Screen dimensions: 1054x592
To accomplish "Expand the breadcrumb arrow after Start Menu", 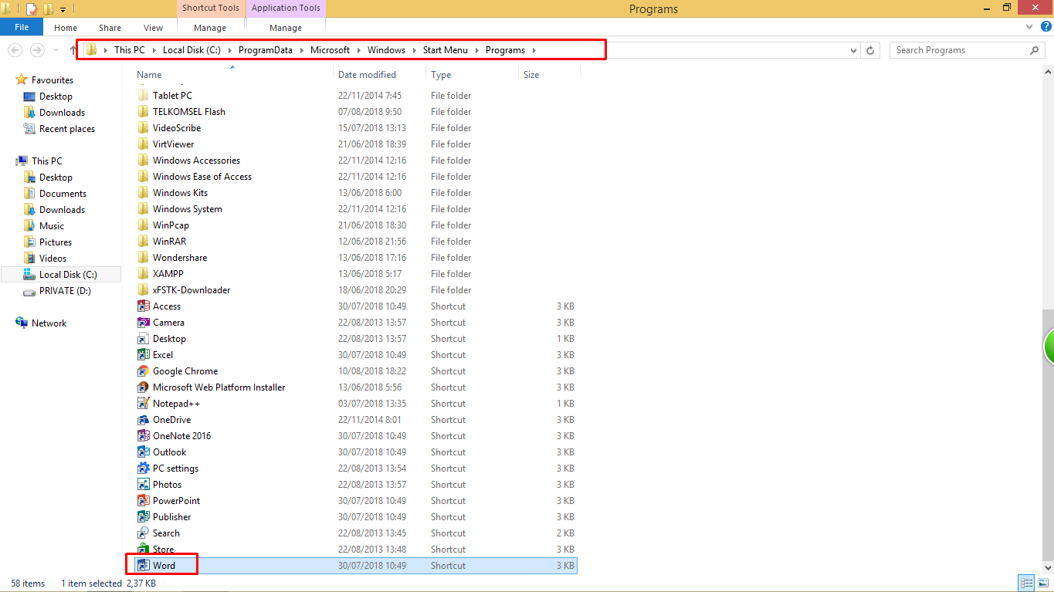I will [x=476, y=50].
